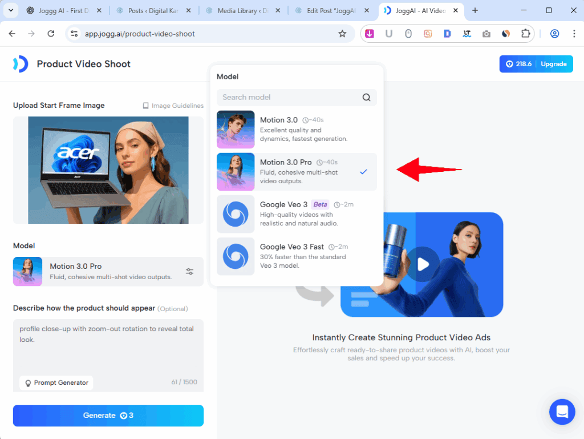This screenshot has height=439, width=584.
Task: Open Chrome profile avatar
Action: tap(554, 34)
